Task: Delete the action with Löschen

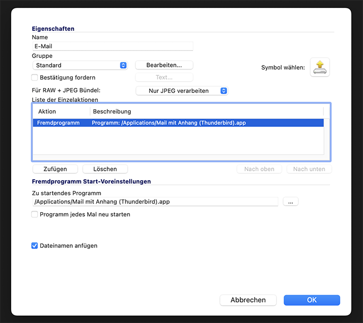Action: pyautogui.click(x=105, y=169)
